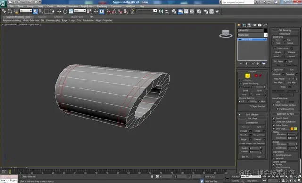Select the Graphite Modeling Tools tab
The image size is (302, 183).
click(18, 17)
